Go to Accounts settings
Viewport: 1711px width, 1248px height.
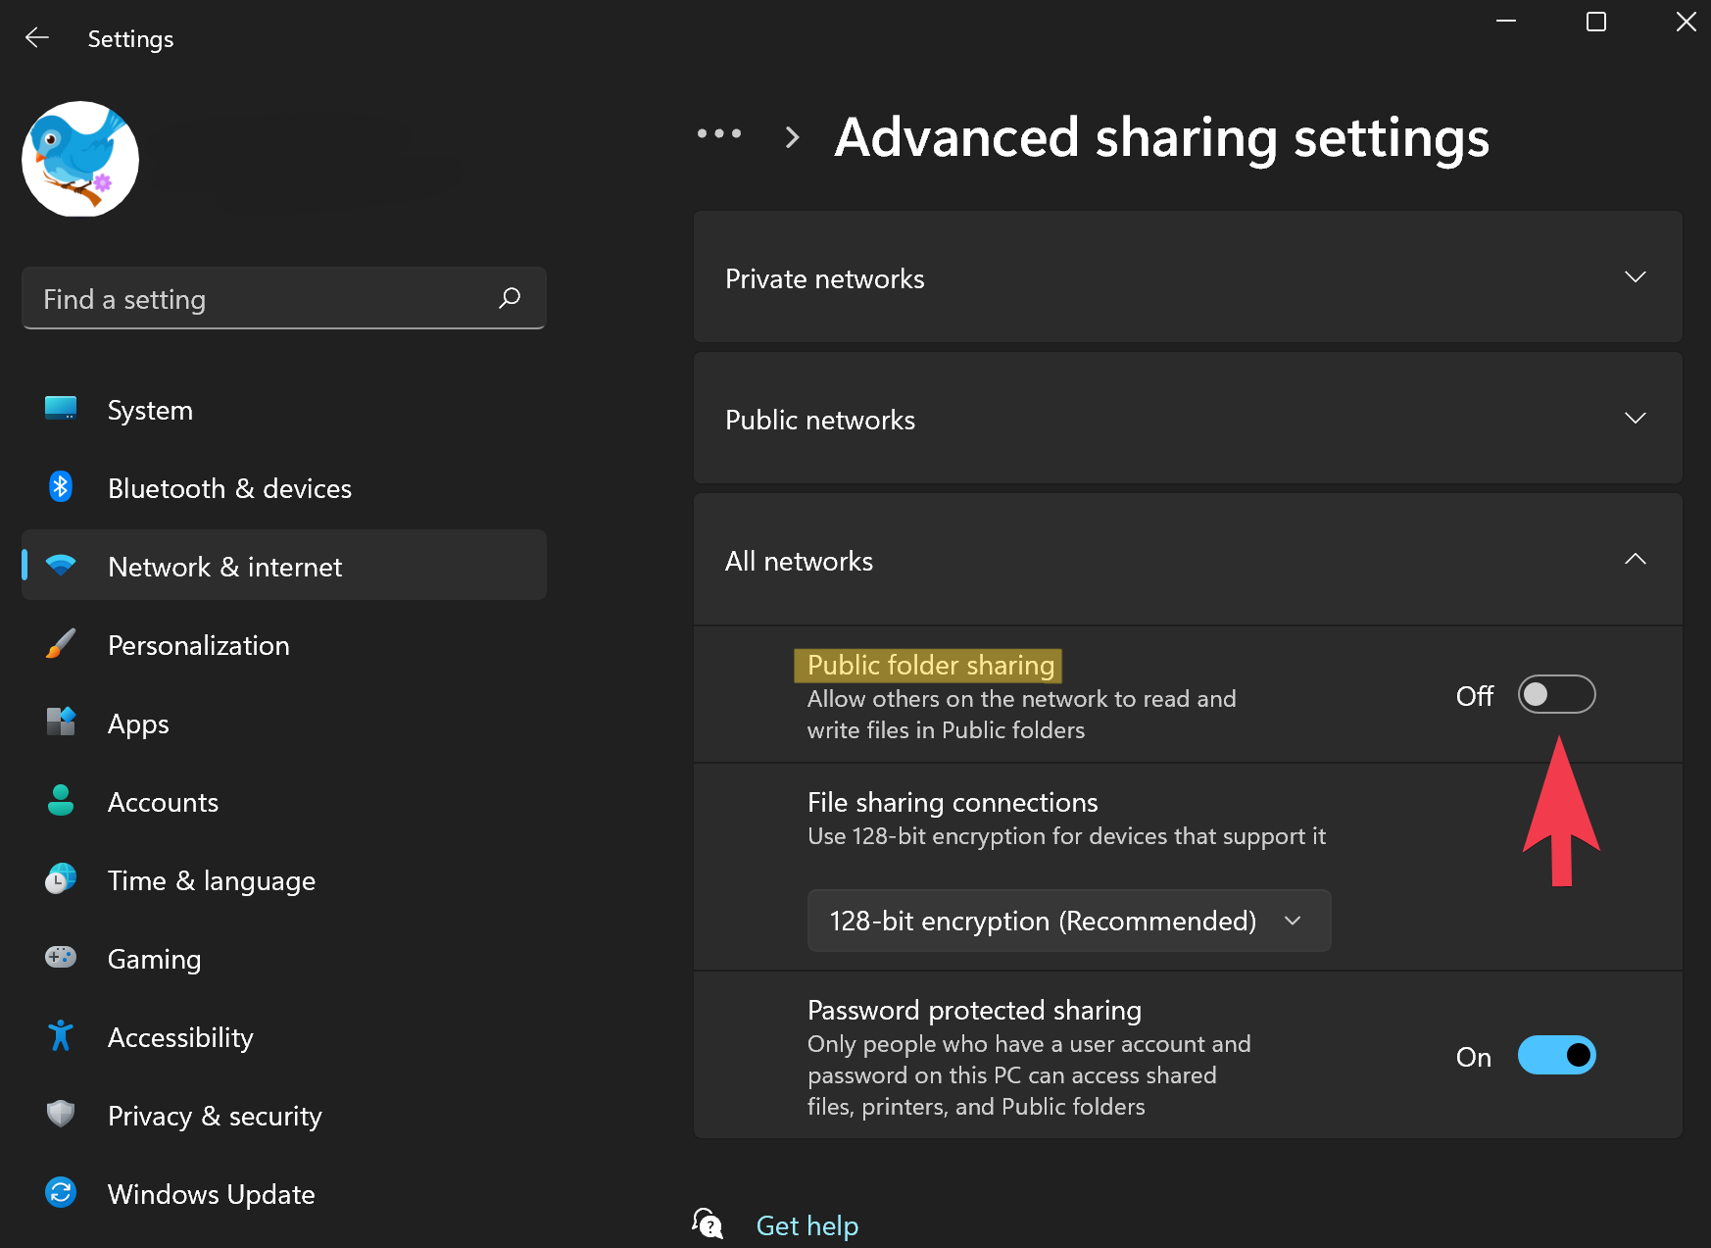(163, 802)
